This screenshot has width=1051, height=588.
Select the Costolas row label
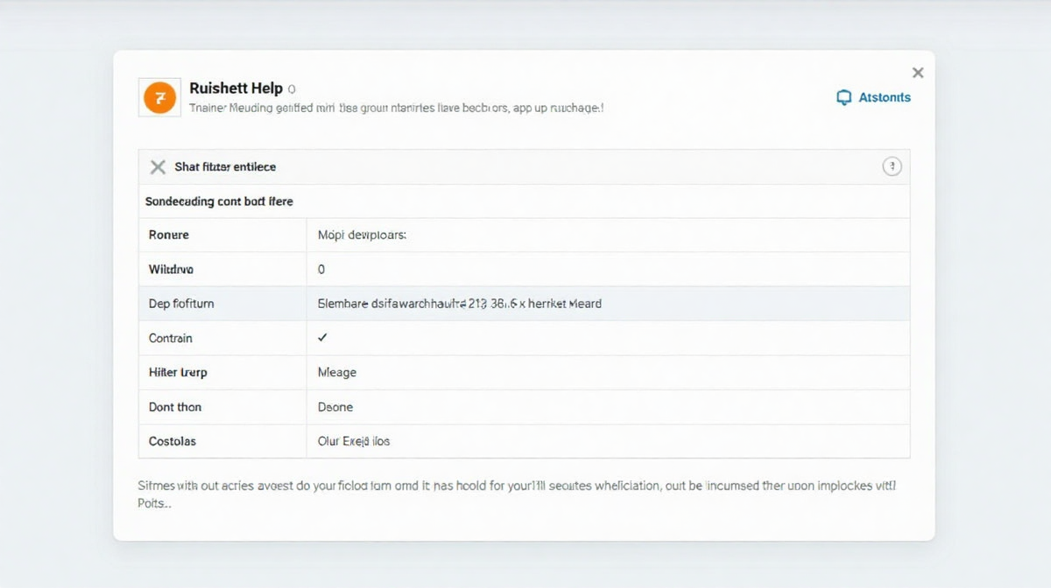pyautogui.click(x=173, y=441)
